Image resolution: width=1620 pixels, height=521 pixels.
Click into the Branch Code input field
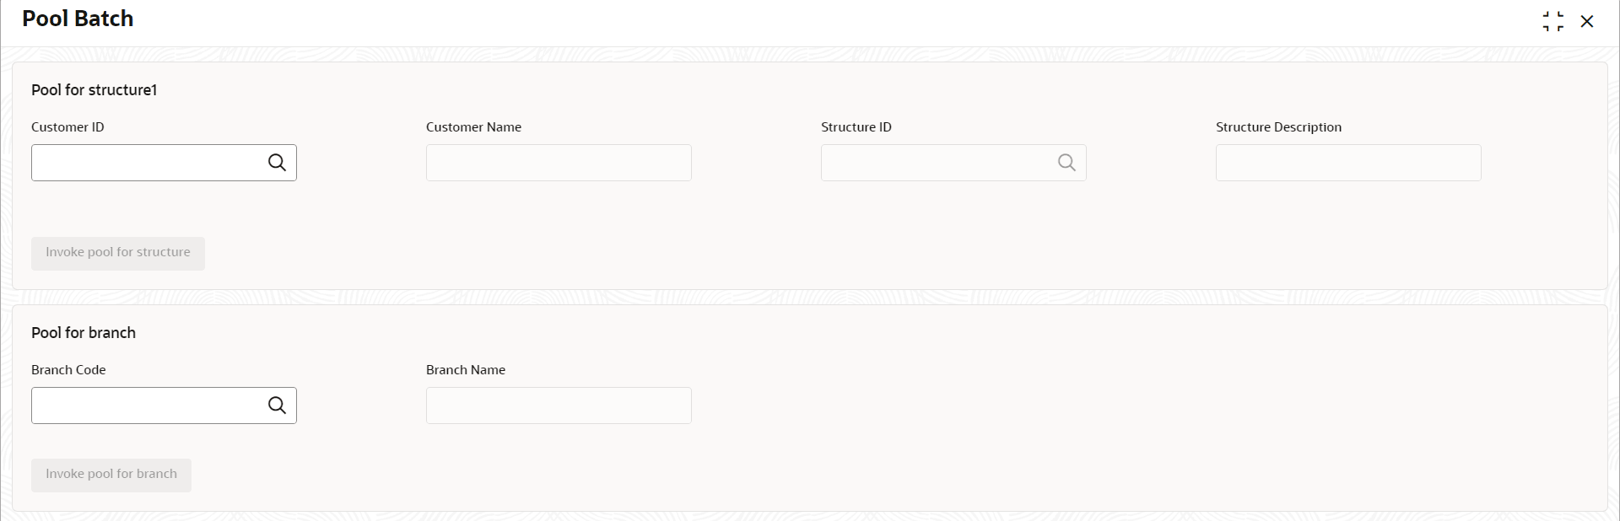[x=148, y=406]
